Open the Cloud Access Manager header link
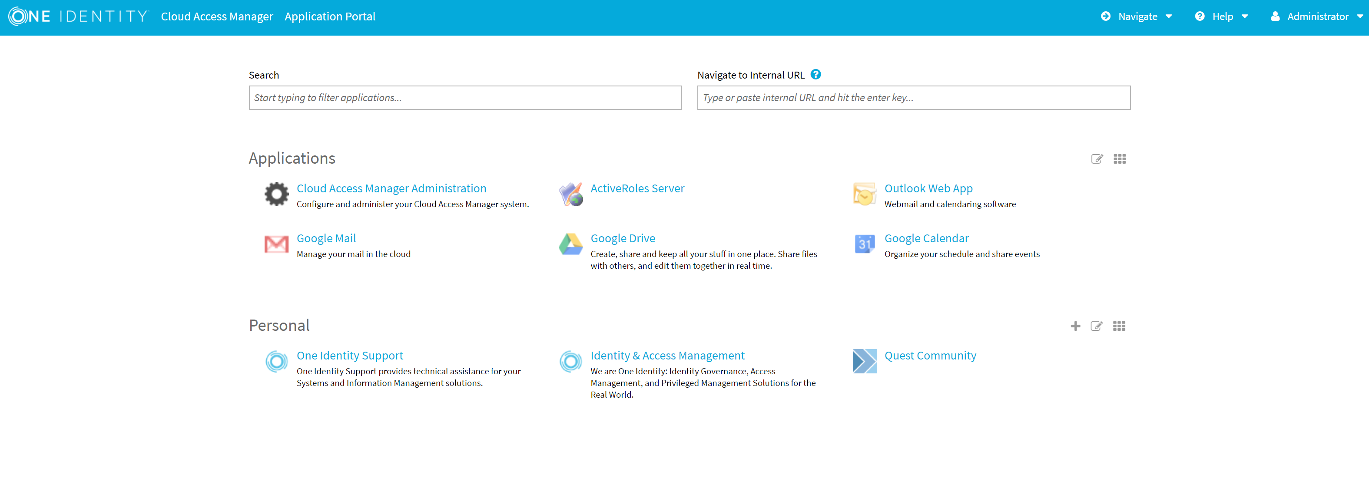Screen dimensions: 1369x488 (x=217, y=16)
